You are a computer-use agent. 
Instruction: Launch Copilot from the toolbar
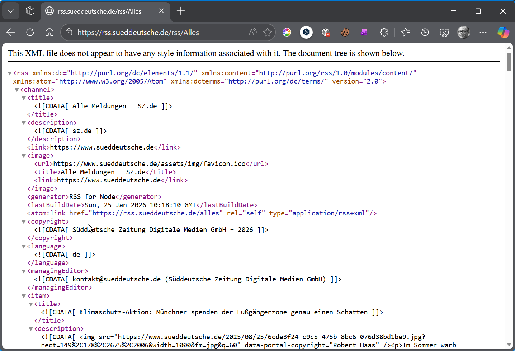click(x=503, y=32)
